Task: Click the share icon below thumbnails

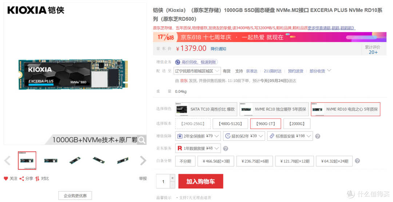Action: [x=22, y=178]
